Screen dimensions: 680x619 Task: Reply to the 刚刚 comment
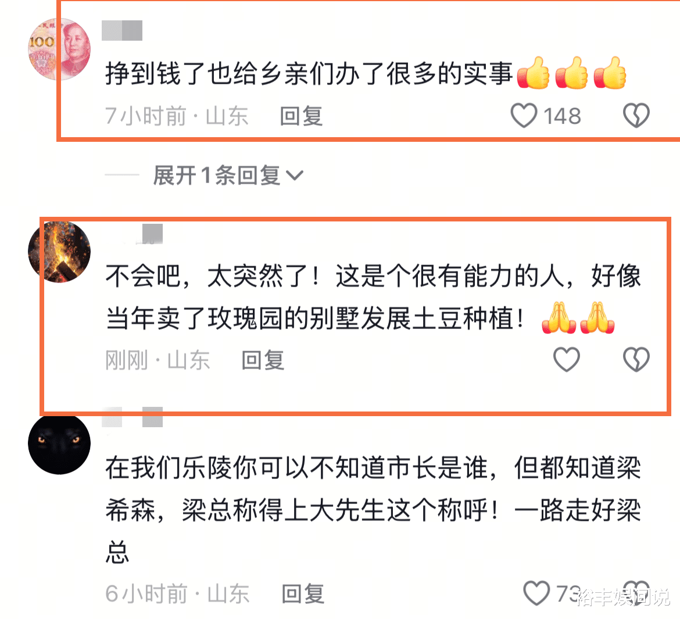tap(263, 360)
